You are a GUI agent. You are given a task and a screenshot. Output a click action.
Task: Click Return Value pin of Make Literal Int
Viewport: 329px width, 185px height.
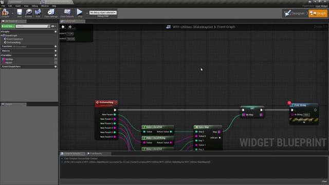[171, 132]
